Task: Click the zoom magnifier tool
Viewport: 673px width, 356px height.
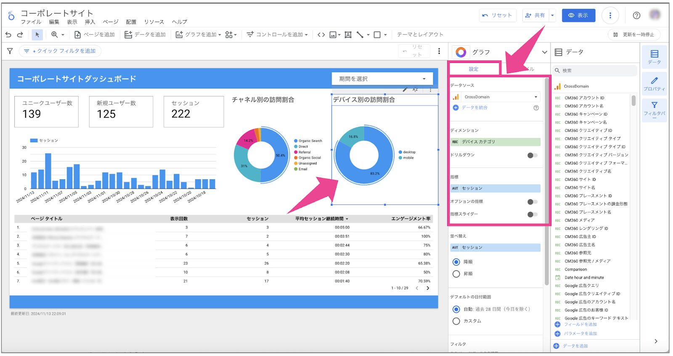Action: tap(54, 34)
